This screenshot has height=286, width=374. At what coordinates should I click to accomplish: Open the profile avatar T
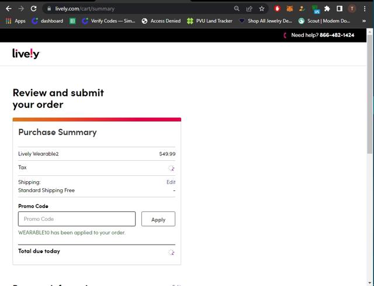[352, 9]
